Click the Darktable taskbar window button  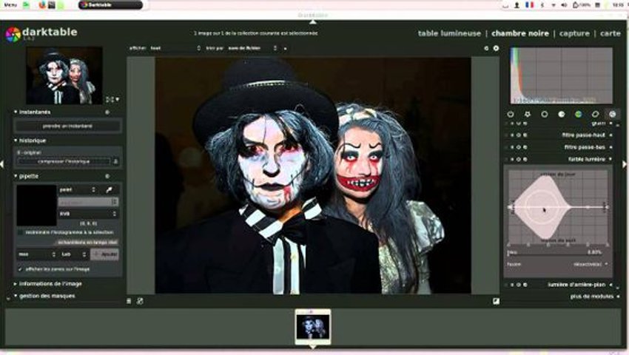tap(110, 5)
